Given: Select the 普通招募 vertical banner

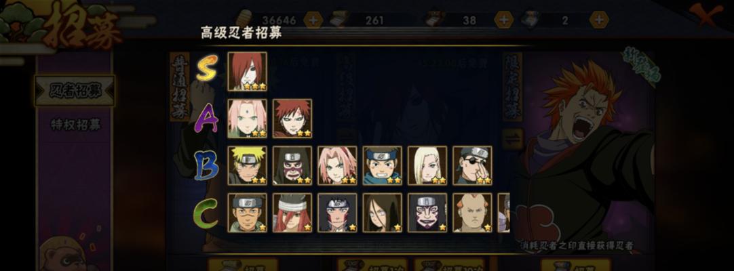Looking at the screenshot, I should [x=179, y=87].
